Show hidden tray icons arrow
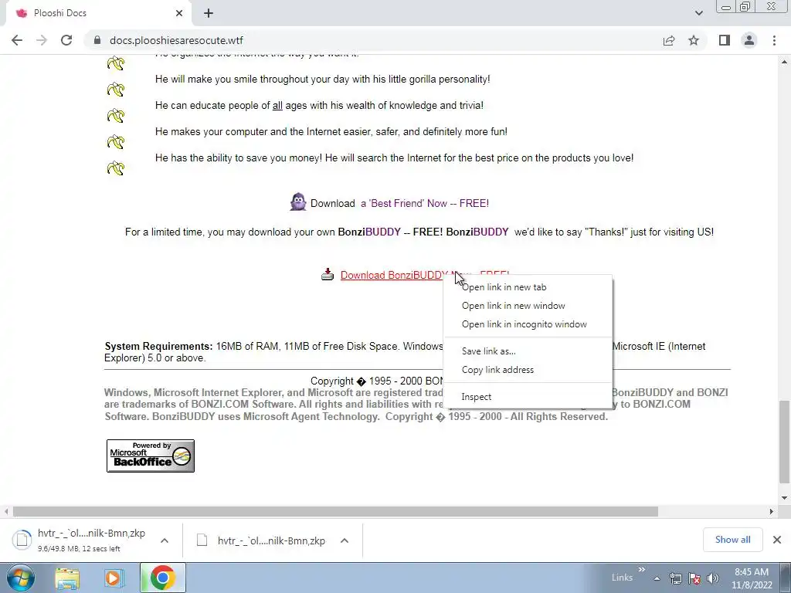Screen dimensions: 791x593 pos(657,578)
